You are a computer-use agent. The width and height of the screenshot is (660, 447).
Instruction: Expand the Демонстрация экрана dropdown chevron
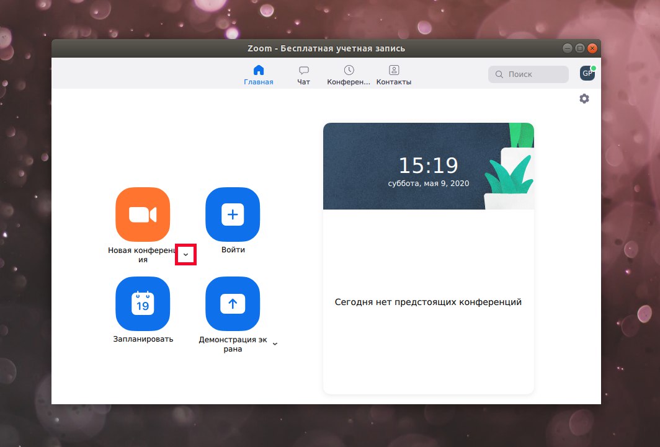coord(275,343)
